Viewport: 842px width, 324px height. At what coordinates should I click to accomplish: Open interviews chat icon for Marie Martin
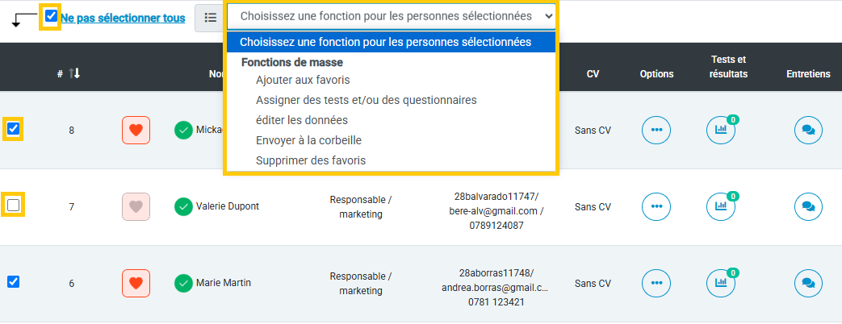pos(808,283)
